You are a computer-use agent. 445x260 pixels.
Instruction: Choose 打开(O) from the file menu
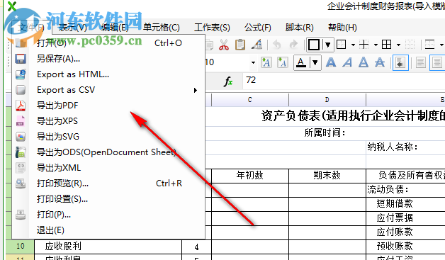108,43
